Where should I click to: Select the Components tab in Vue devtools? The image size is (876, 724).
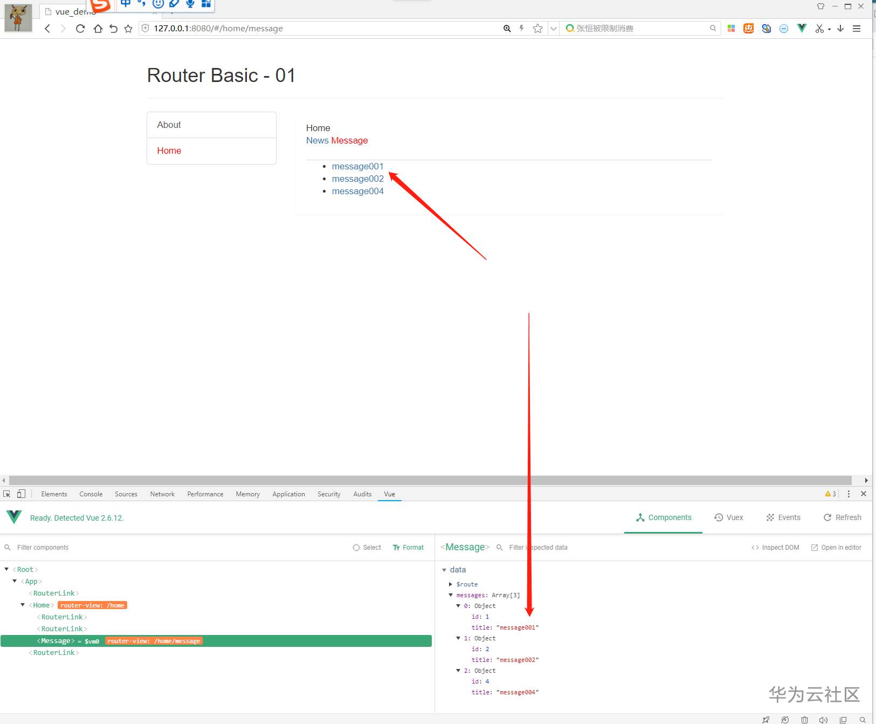click(664, 517)
